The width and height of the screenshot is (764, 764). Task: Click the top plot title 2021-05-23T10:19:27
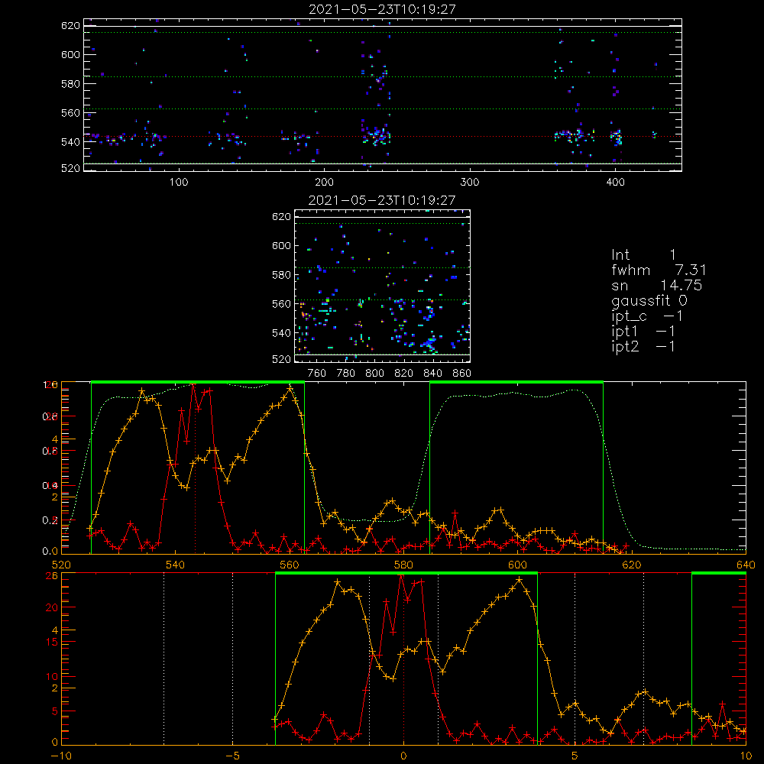point(382,9)
